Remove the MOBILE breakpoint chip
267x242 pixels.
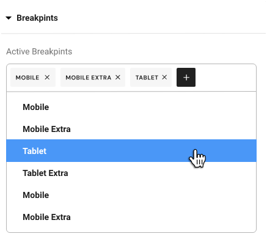tap(47, 78)
